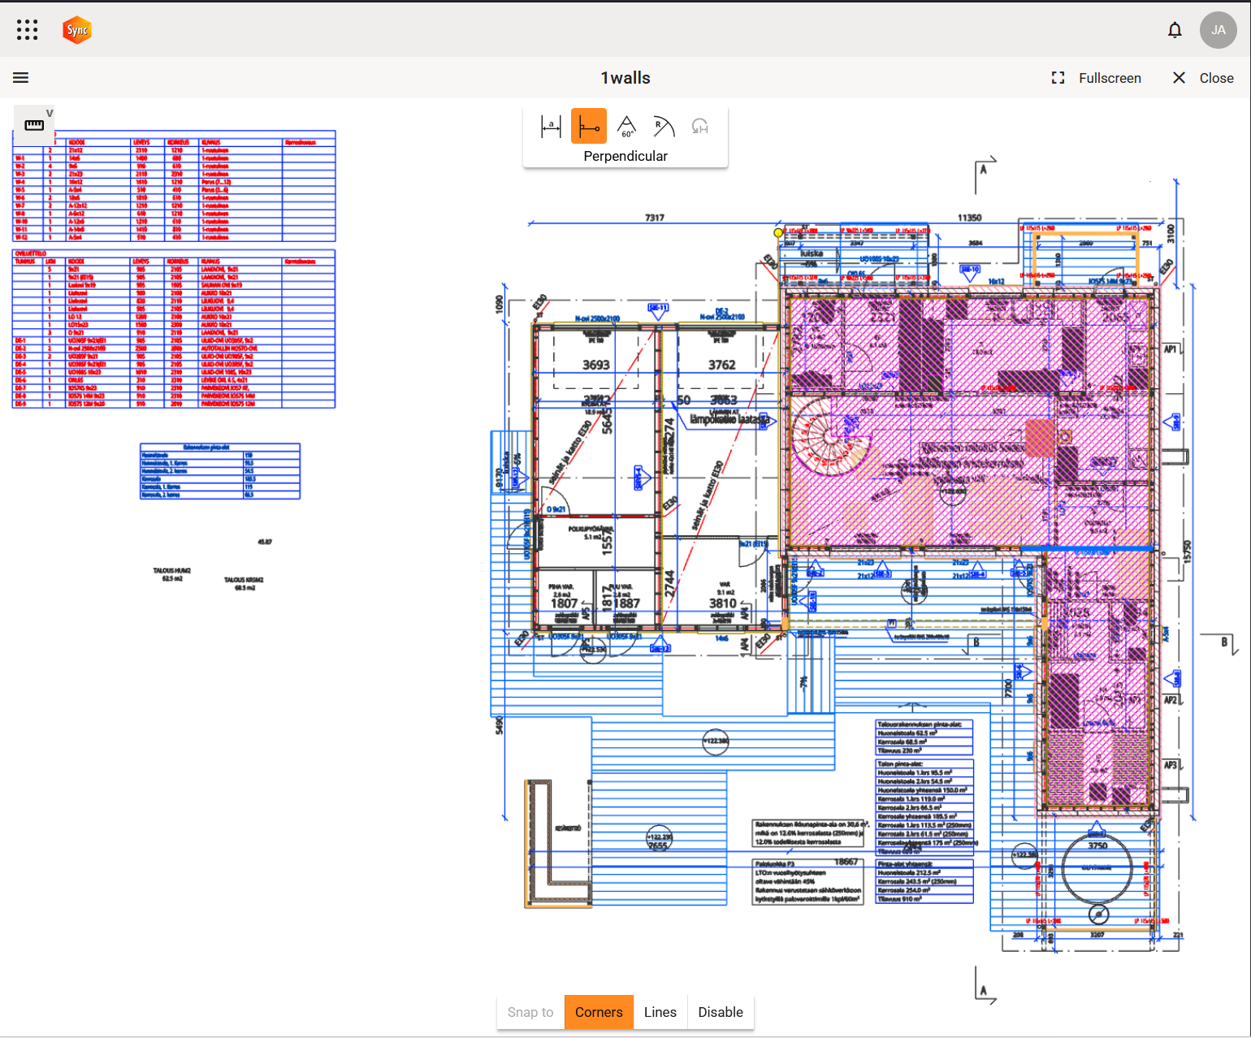Close the 1walls viewer
Image resolution: width=1251 pixels, height=1038 pixels.
pyautogui.click(x=1203, y=78)
